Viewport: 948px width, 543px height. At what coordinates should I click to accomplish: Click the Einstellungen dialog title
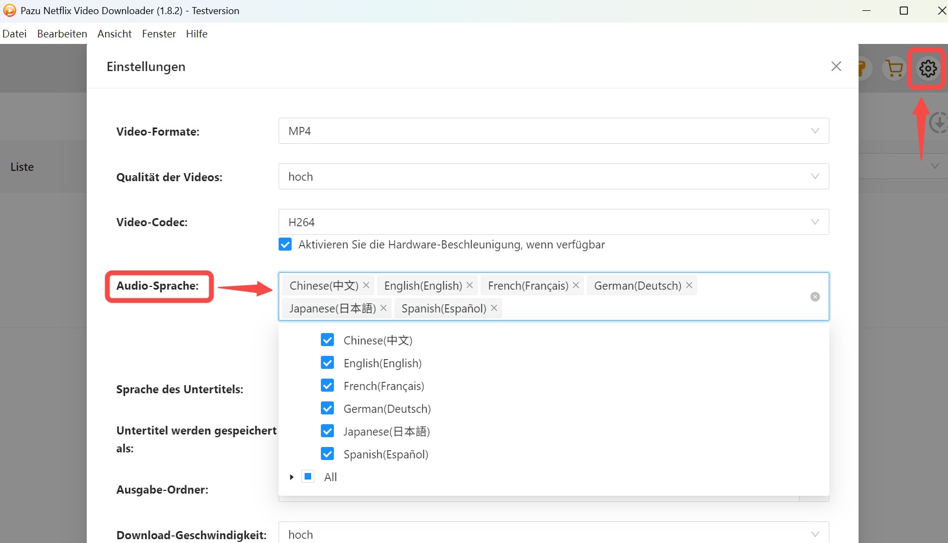coord(146,67)
